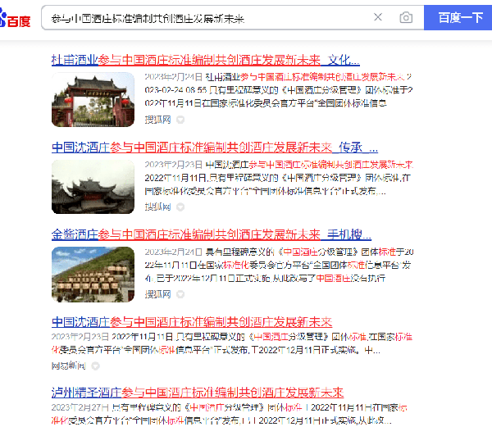Screen dimensions: 492x427
Task: Expand dropdown icon beside 搜狐网 under 杜康酒业 result
Action: 180,120
